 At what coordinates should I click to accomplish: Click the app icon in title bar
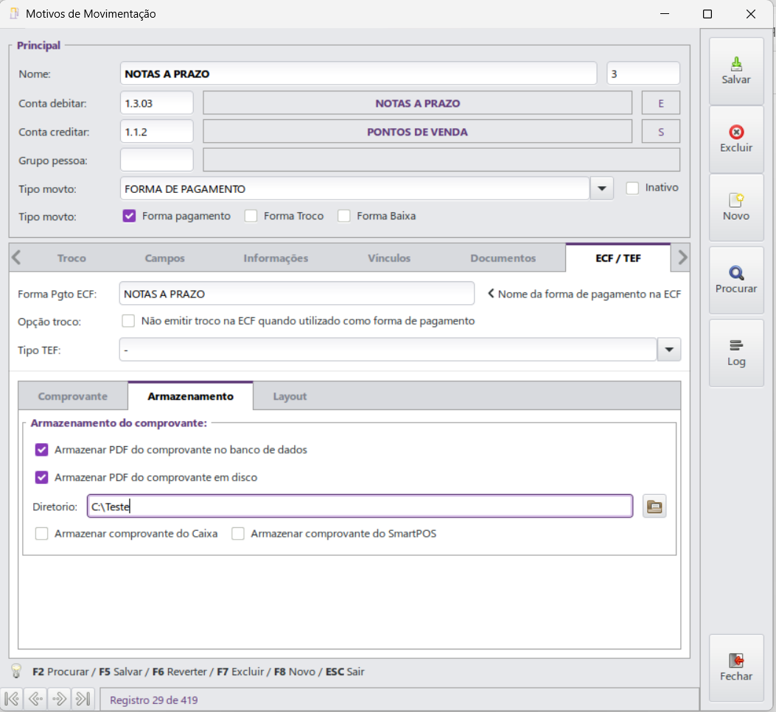(x=14, y=13)
